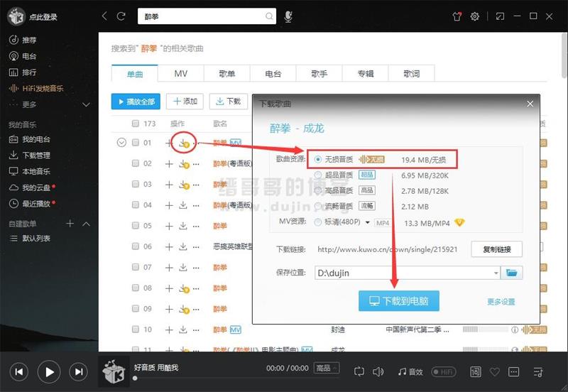Expand song 01 with circled chevron
Image resolution: width=568 pixels, height=392 pixels.
click(x=121, y=143)
